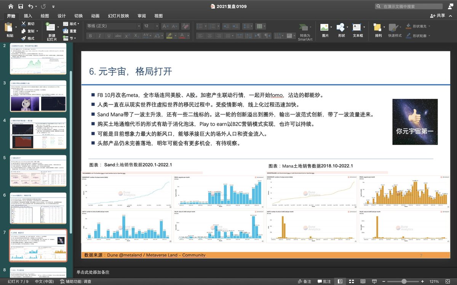This screenshot has width=457, height=285.
Task: Open the font name box 等线 (正文)
Action: point(113,26)
